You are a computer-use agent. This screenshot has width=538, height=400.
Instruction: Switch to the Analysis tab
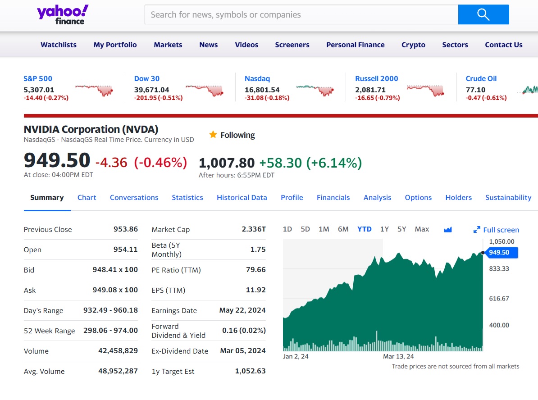click(x=378, y=198)
